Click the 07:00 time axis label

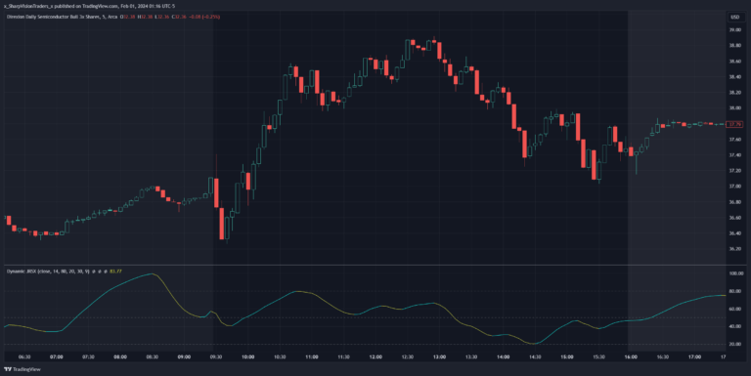[57, 356]
